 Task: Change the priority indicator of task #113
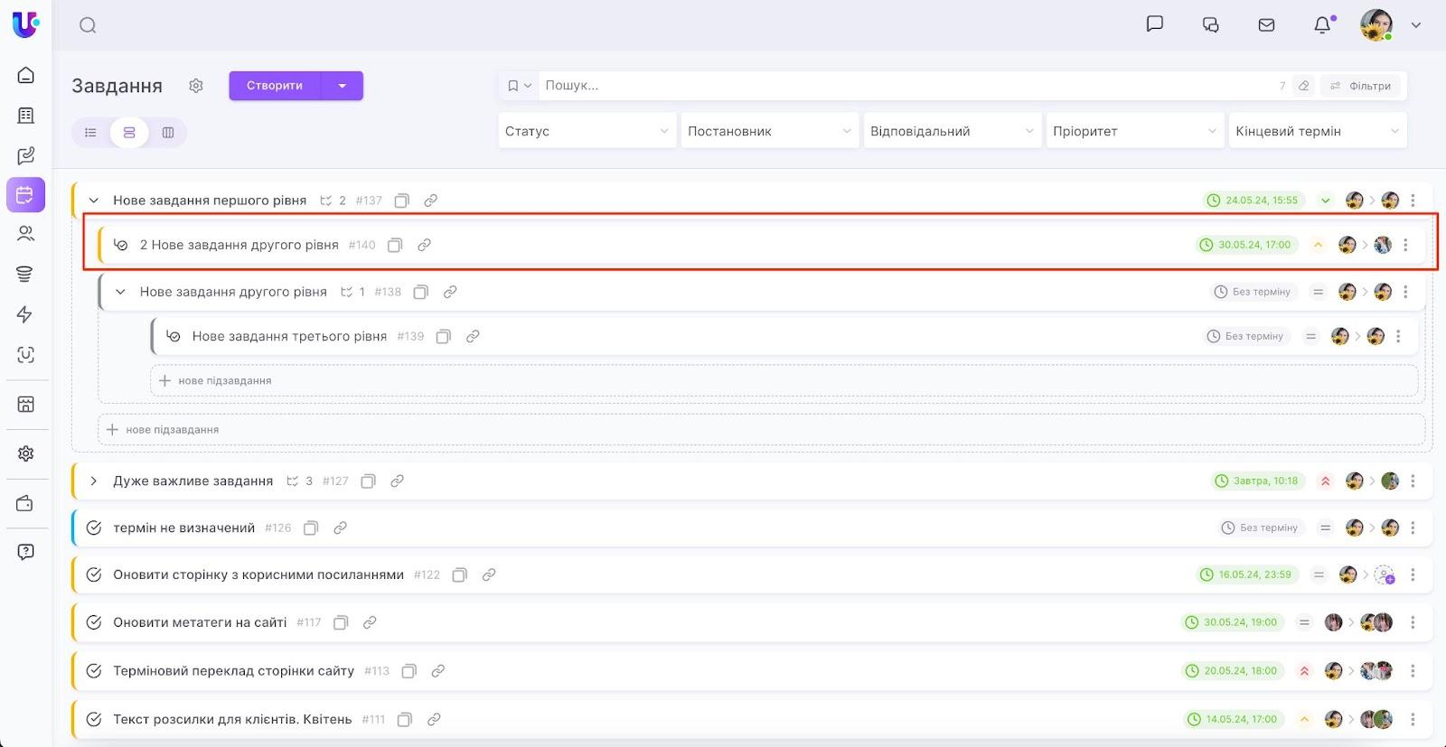tap(1304, 671)
